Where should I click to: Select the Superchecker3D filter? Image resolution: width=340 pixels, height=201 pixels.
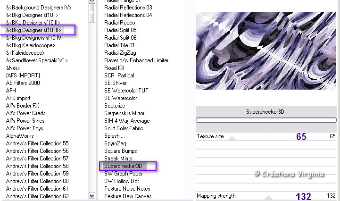(x=123, y=166)
